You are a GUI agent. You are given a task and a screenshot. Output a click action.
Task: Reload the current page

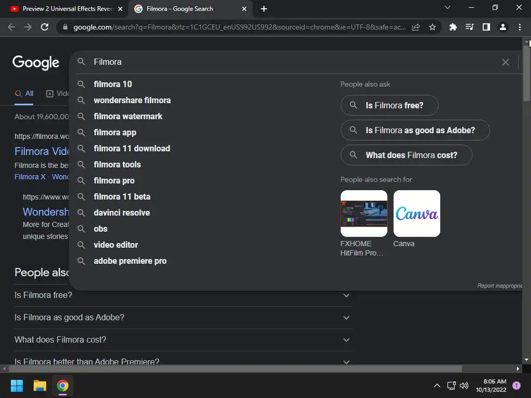(x=45, y=27)
